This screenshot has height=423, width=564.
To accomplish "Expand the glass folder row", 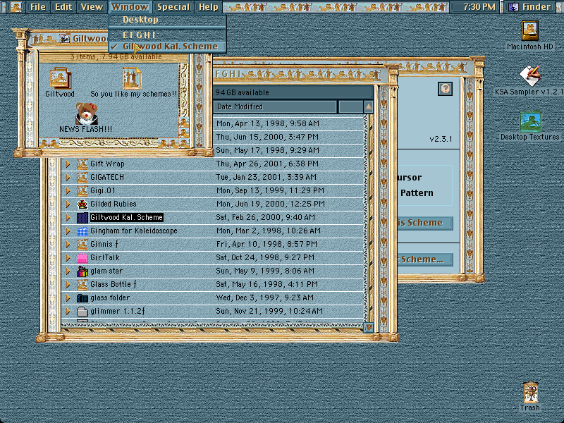I will (68, 298).
